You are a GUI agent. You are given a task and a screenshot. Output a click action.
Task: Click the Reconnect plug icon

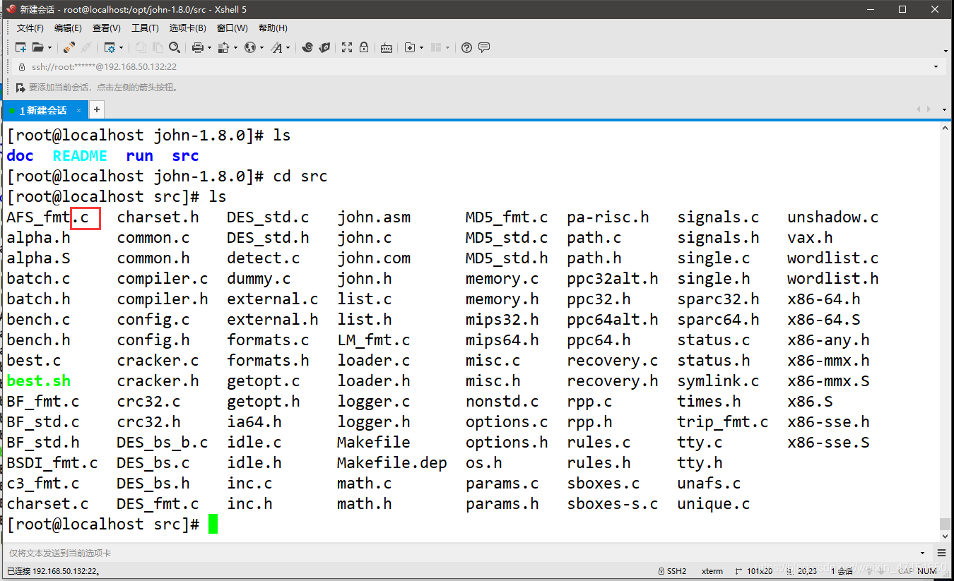pos(69,47)
